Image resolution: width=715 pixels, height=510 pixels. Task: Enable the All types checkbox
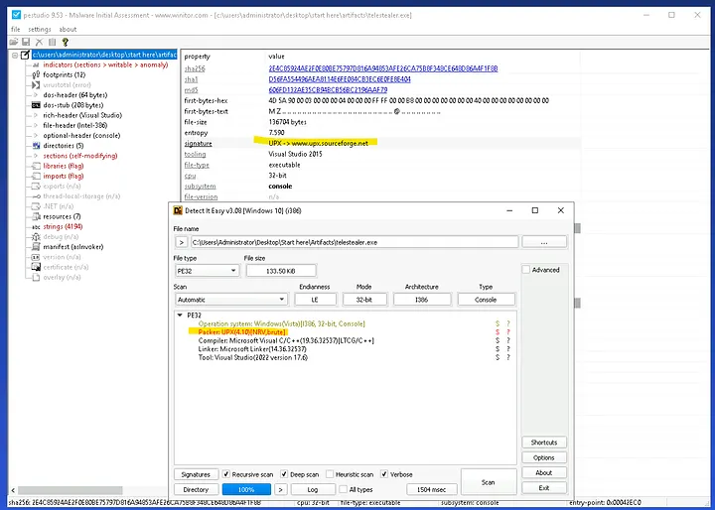[x=344, y=489]
